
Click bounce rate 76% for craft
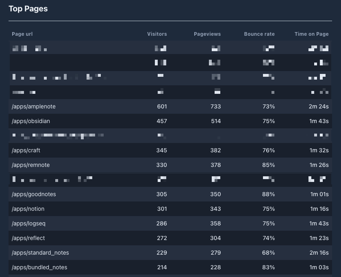(x=269, y=150)
